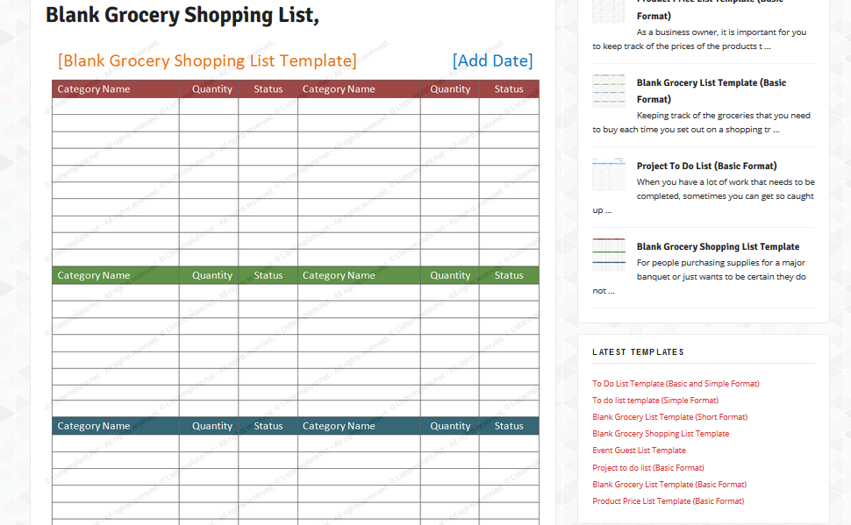Click the page heading Blank Grocery Shopping List
The image size is (851, 525).
(x=182, y=15)
